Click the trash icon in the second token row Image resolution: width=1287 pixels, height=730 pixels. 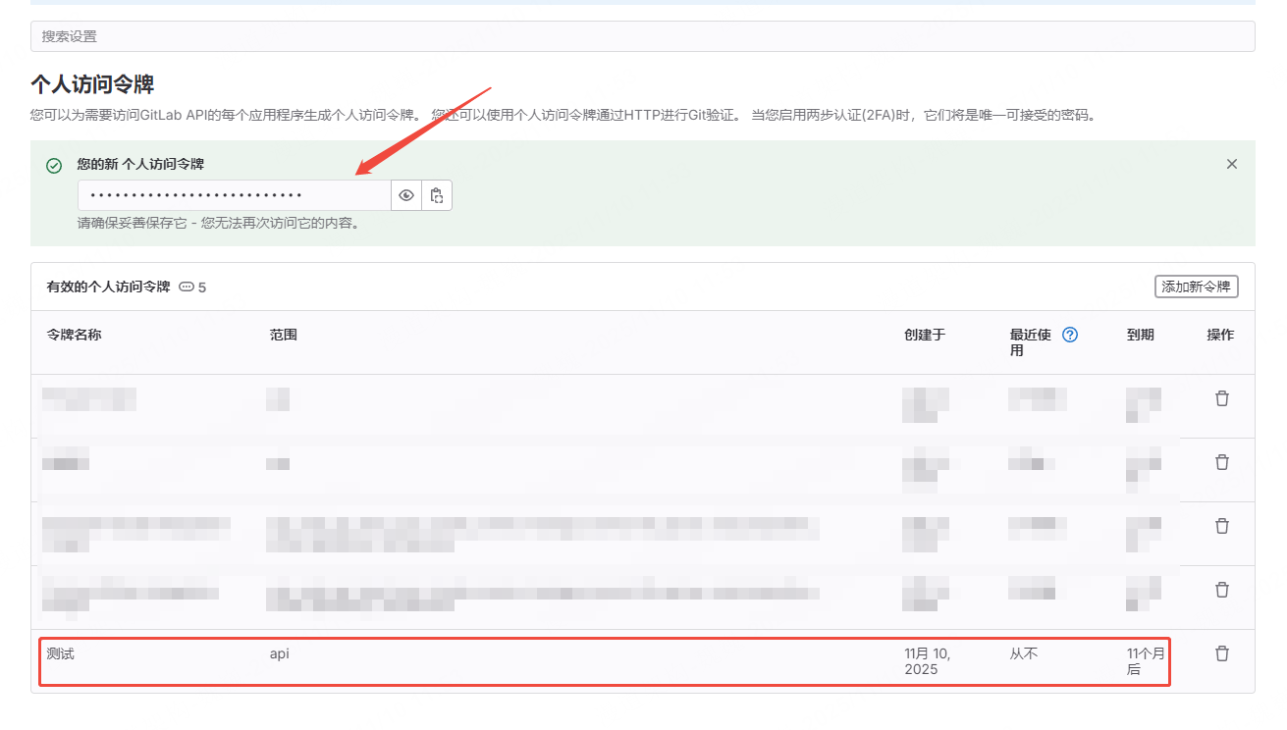(x=1222, y=462)
